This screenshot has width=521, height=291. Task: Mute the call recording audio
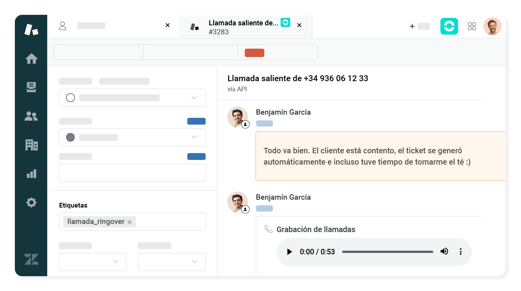(444, 251)
